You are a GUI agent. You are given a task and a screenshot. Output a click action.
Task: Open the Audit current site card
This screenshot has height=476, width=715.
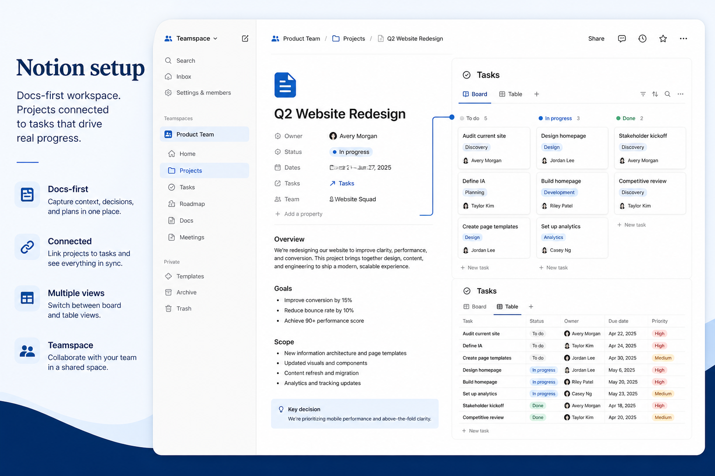[494, 148]
